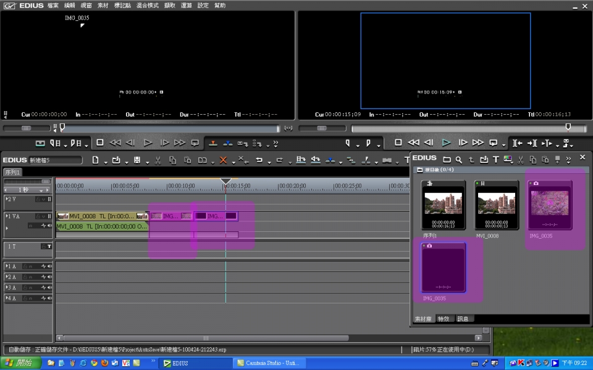Toggle mute speaker on track 1 A
The image size is (593, 370).
pyautogui.click(x=49, y=266)
